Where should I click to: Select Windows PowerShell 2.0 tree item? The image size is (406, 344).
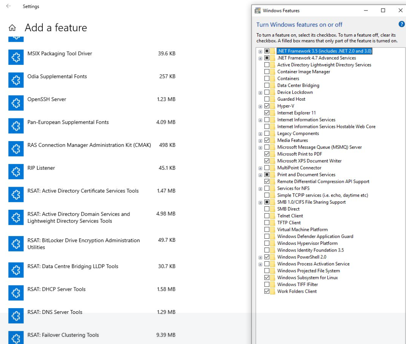(302, 257)
